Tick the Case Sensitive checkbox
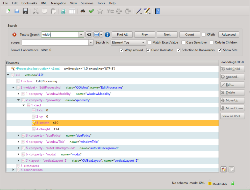Viewport: 250px width, 190px height. 183,43
